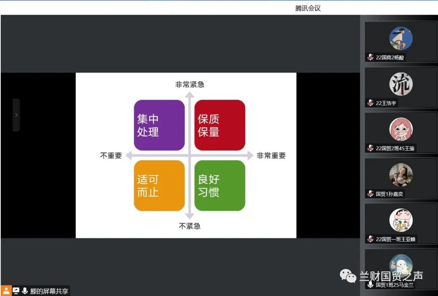Screen dimensions: 438x296
Task: Select the 流 avatar of 22王浩宇
Action: coord(401,84)
